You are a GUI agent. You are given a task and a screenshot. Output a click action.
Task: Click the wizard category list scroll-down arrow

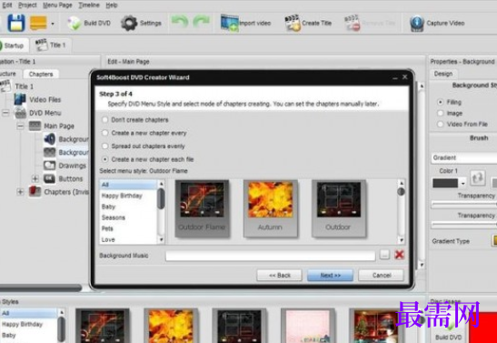coord(161,240)
